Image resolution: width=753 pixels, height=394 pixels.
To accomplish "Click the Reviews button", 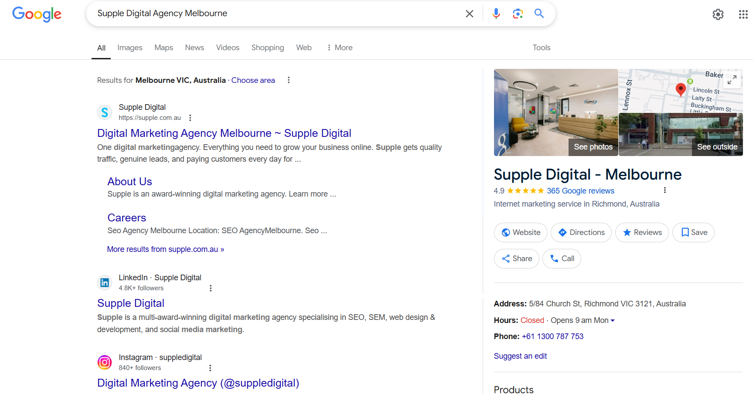I will [x=642, y=232].
